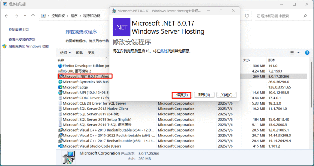The height and width of the screenshot is (166, 314).
Task: Minimize the .NET Hosting setup dialog
Action: [208, 11]
